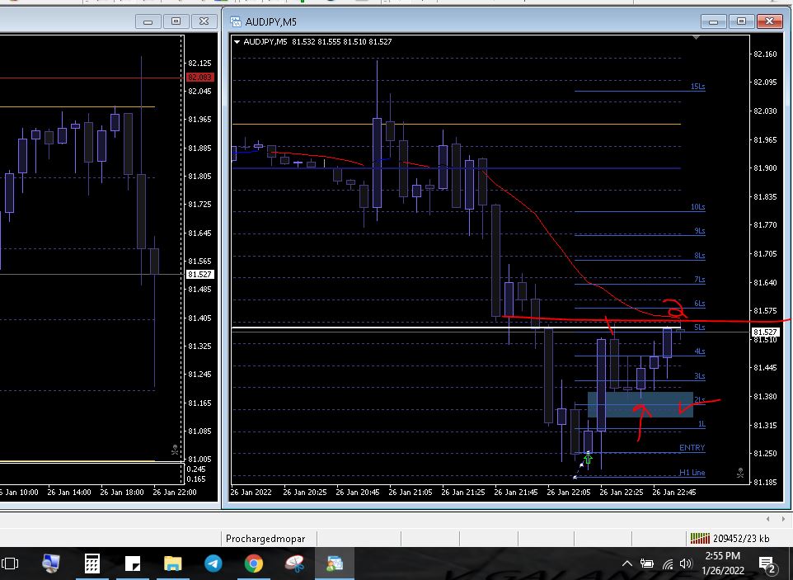Open the notification center icon

pyautogui.click(x=767, y=564)
